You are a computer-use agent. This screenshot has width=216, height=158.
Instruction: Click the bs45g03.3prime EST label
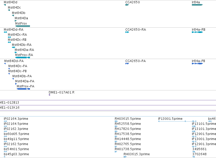(x=16, y=154)
